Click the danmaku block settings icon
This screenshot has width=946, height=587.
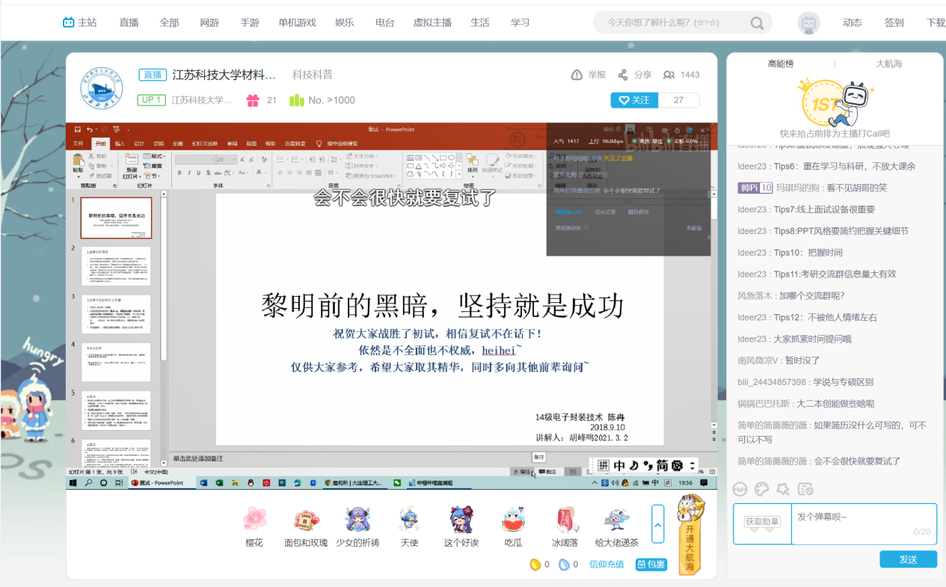coord(805,490)
